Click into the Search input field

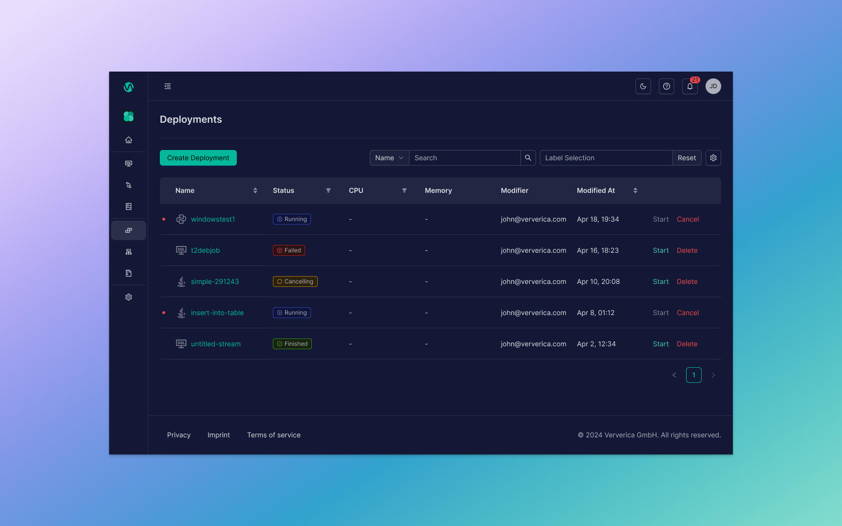coord(464,158)
